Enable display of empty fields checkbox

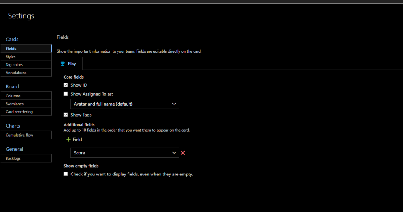pos(66,174)
